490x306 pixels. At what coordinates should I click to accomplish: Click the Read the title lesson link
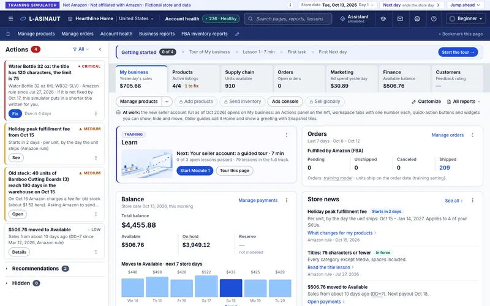click(331, 267)
